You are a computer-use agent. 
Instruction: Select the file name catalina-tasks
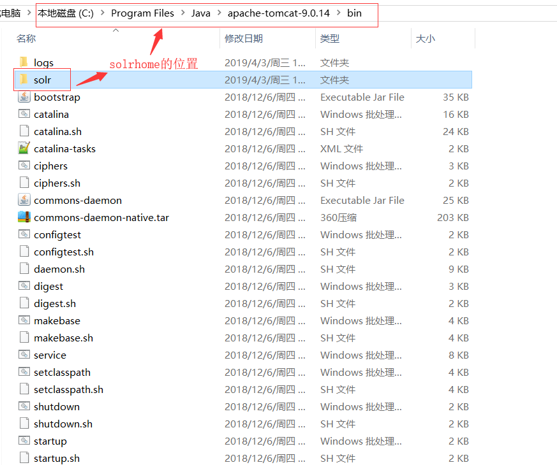64,148
